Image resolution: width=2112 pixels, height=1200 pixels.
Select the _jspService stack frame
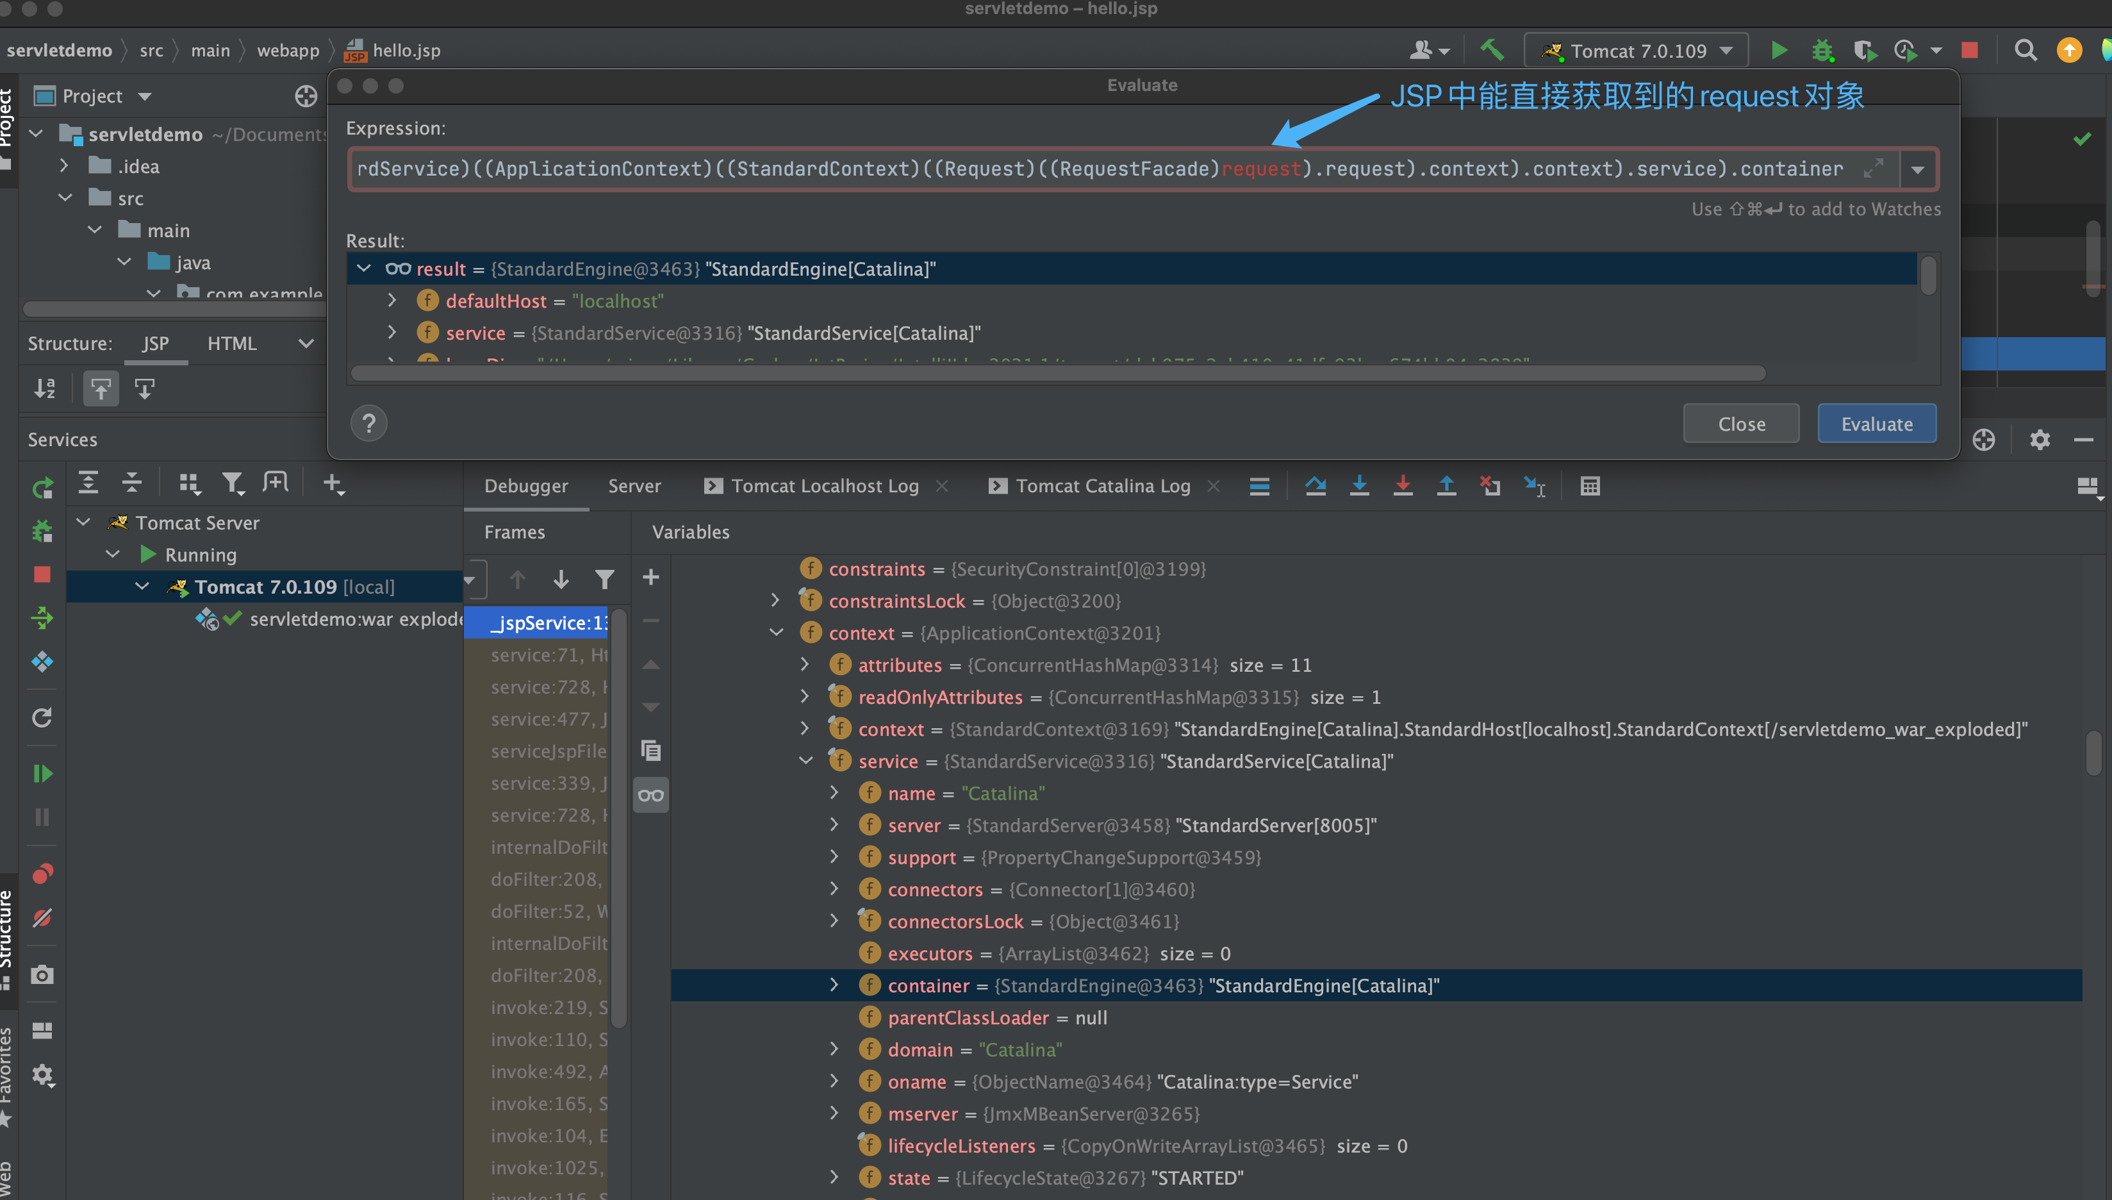(x=537, y=622)
